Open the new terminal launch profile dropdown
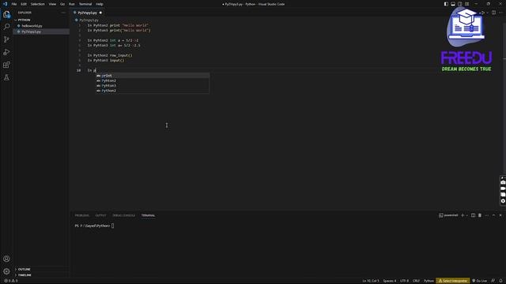506x284 pixels. 466,215
